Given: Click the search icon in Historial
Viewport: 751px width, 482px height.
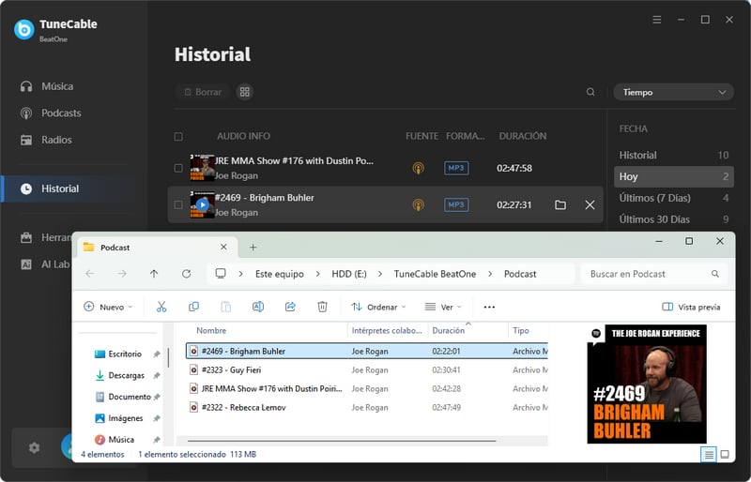Looking at the screenshot, I should (x=590, y=92).
